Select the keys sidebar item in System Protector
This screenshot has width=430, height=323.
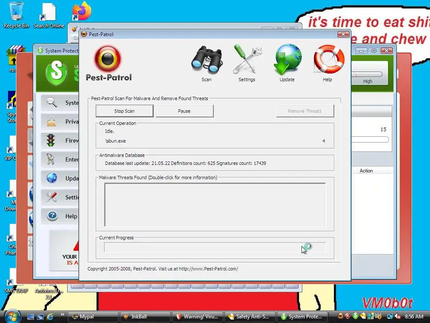60,159
